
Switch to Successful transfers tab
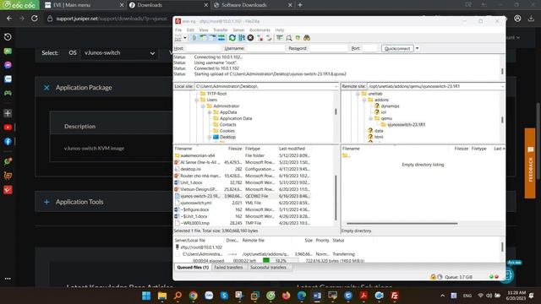(268, 268)
